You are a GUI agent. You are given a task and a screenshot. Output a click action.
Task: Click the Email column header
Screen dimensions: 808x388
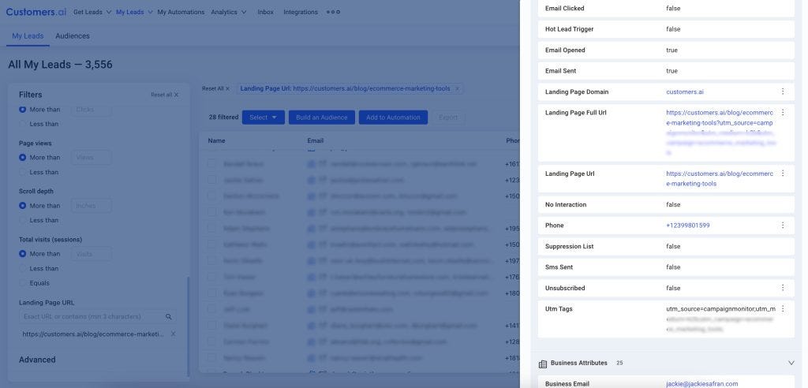316,140
